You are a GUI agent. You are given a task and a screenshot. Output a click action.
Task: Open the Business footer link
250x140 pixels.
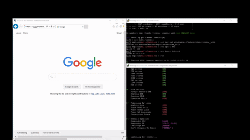[35, 133]
